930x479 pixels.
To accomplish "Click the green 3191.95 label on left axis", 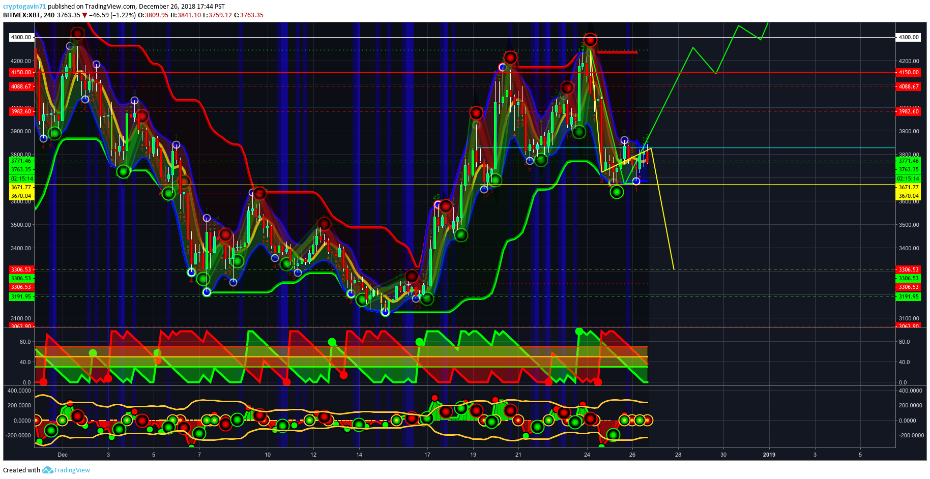I will (22, 296).
